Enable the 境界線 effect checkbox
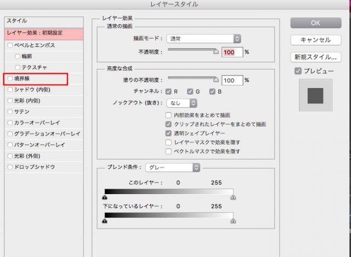Image resolution: width=351 pixels, height=257 pixels. (10, 79)
